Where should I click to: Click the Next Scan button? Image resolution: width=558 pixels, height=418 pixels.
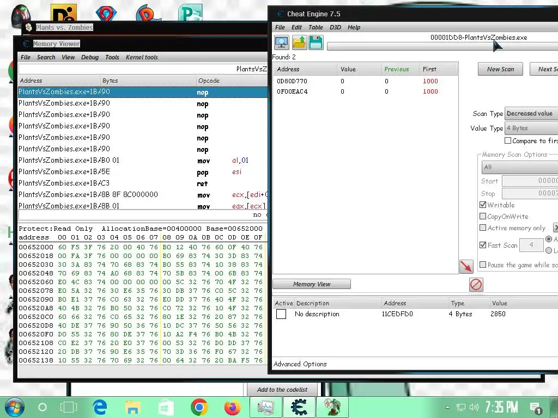[x=544, y=69]
